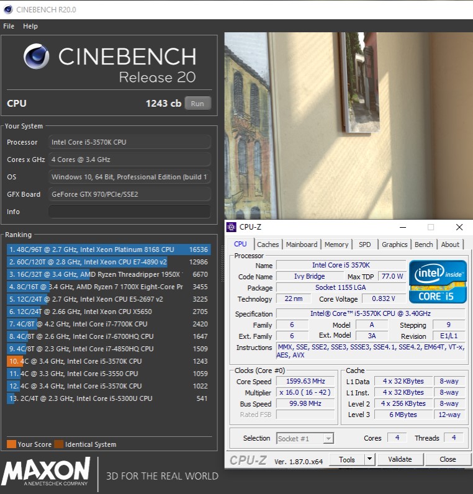473x494 pixels.
Task: Open the Help menu in Cinebench
Action: point(30,26)
